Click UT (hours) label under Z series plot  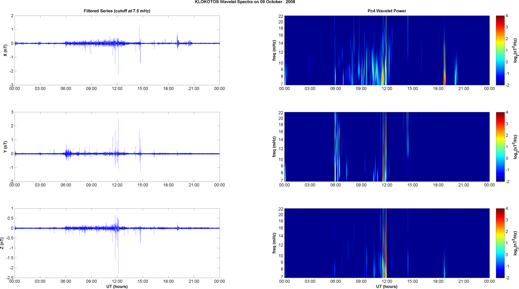point(117,286)
